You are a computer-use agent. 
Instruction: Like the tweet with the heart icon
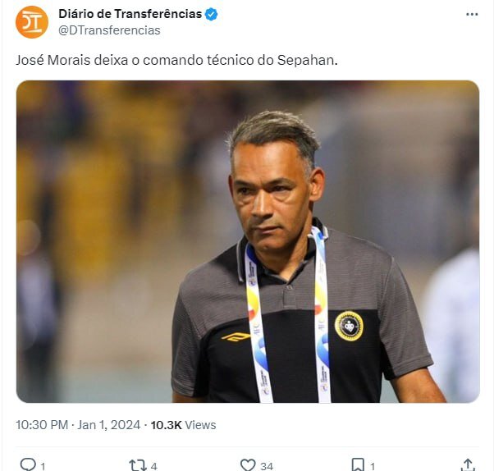tap(248, 464)
